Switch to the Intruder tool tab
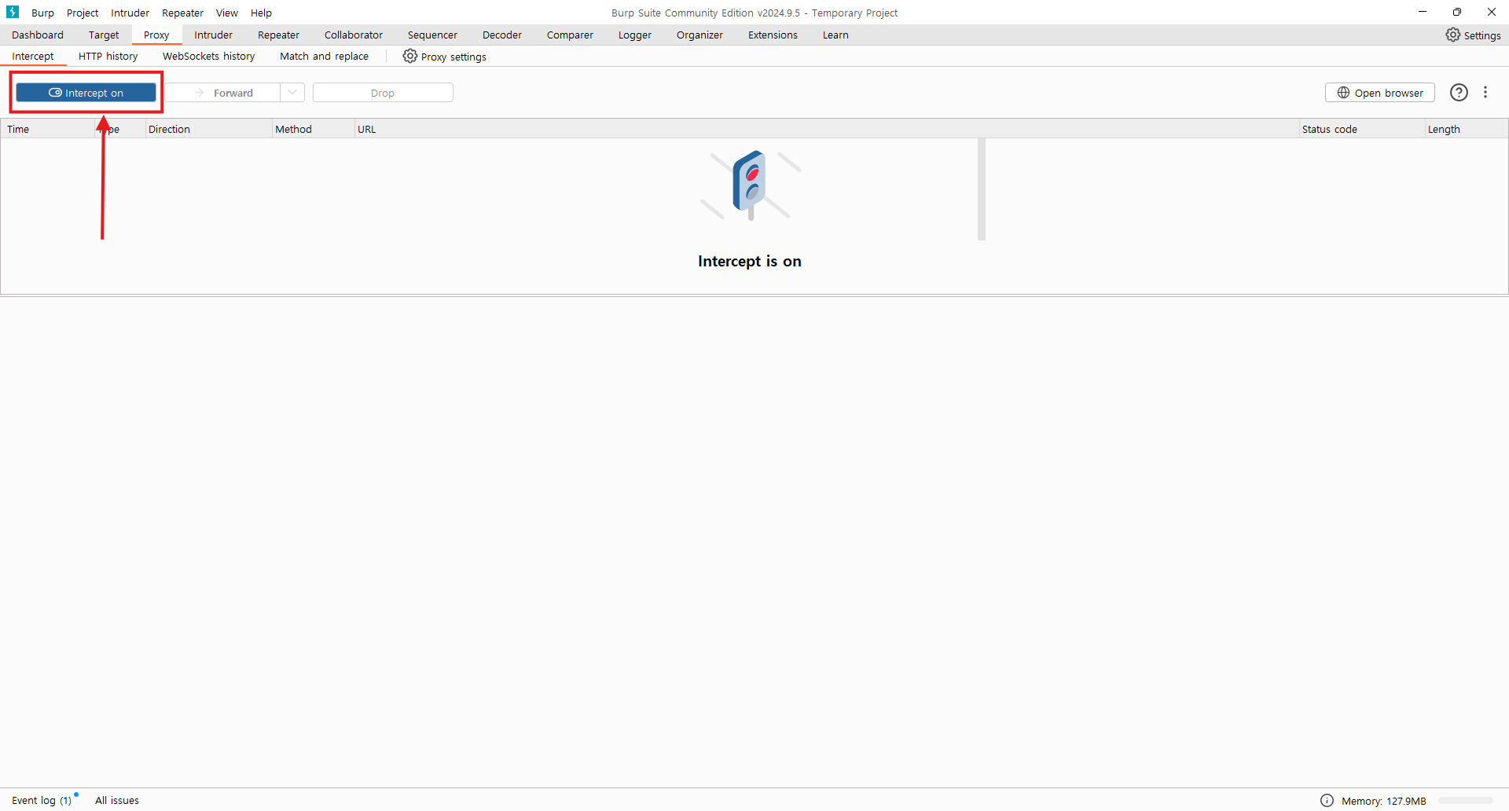 [x=213, y=35]
